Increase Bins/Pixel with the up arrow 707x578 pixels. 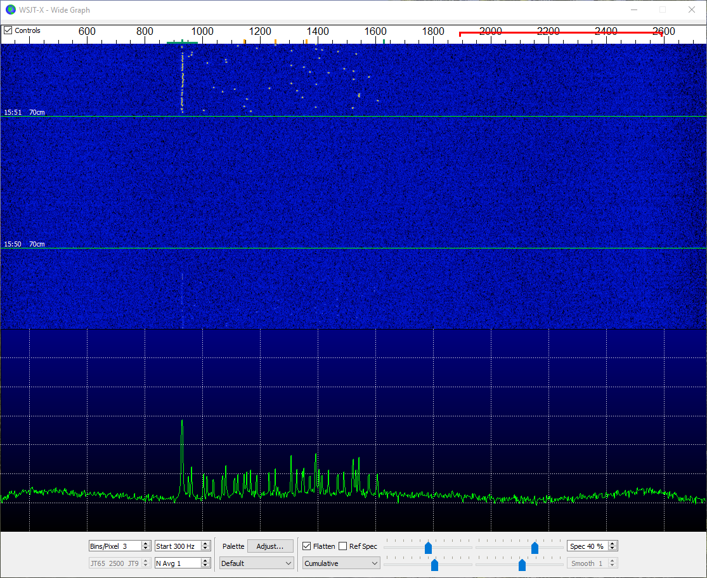[x=146, y=544]
